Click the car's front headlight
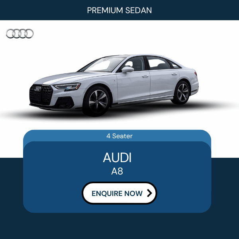The width and height of the screenshot is (239, 239). coord(68,86)
